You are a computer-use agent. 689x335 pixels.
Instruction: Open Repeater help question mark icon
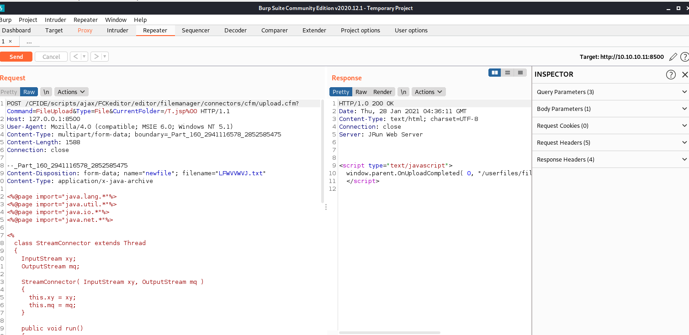(x=684, y=57)
